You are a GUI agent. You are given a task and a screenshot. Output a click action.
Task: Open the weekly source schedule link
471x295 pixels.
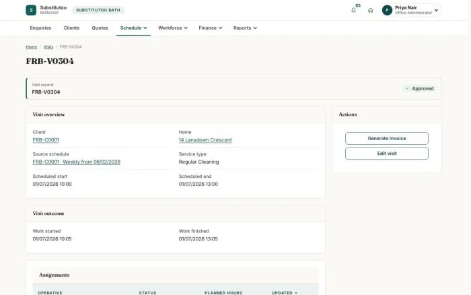(76, 162)
